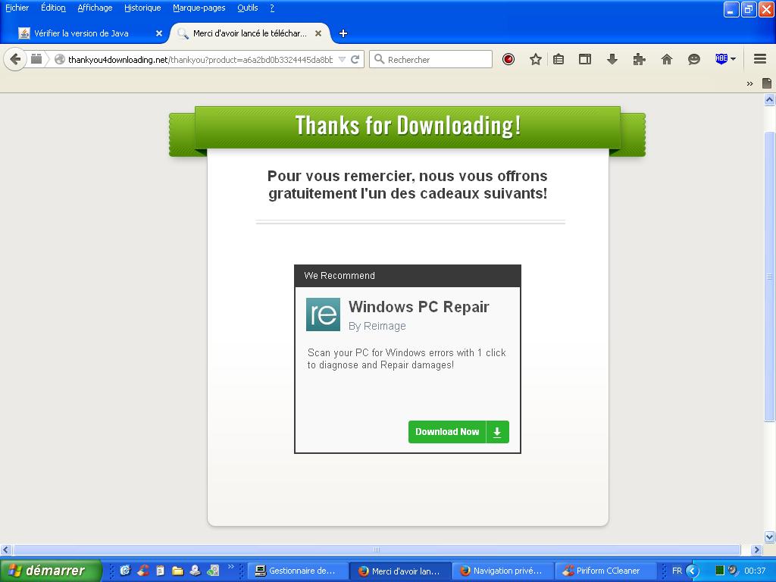Image resolution: width=776 pixels, height=582 pixels.
Task: Switch to Piriform CCleaner taskbar window
Action: click(605, 571)
